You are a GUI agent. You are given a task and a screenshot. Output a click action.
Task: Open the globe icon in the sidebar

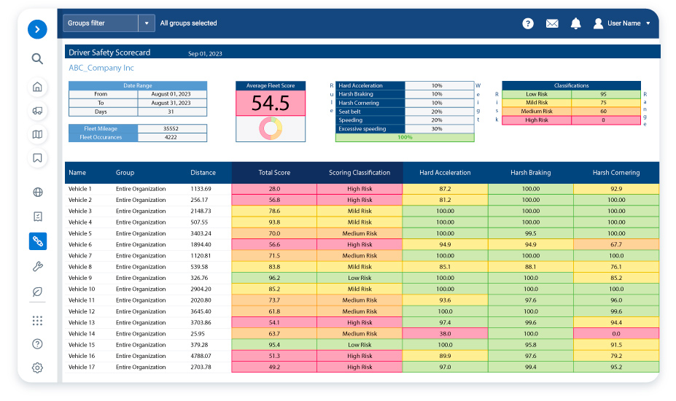coord(37,192)
